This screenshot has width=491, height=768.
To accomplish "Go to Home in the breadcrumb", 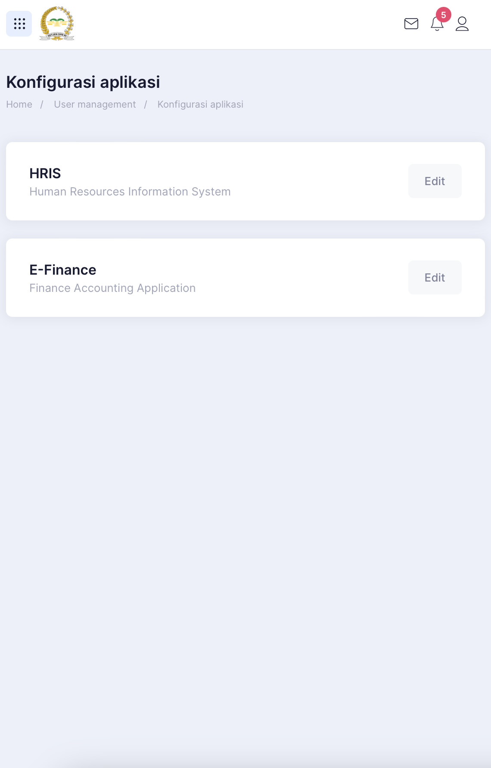I will tap(19, 105).
